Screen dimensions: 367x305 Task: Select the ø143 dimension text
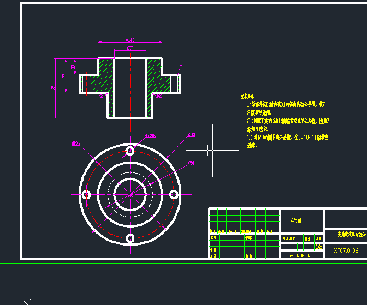130,40
